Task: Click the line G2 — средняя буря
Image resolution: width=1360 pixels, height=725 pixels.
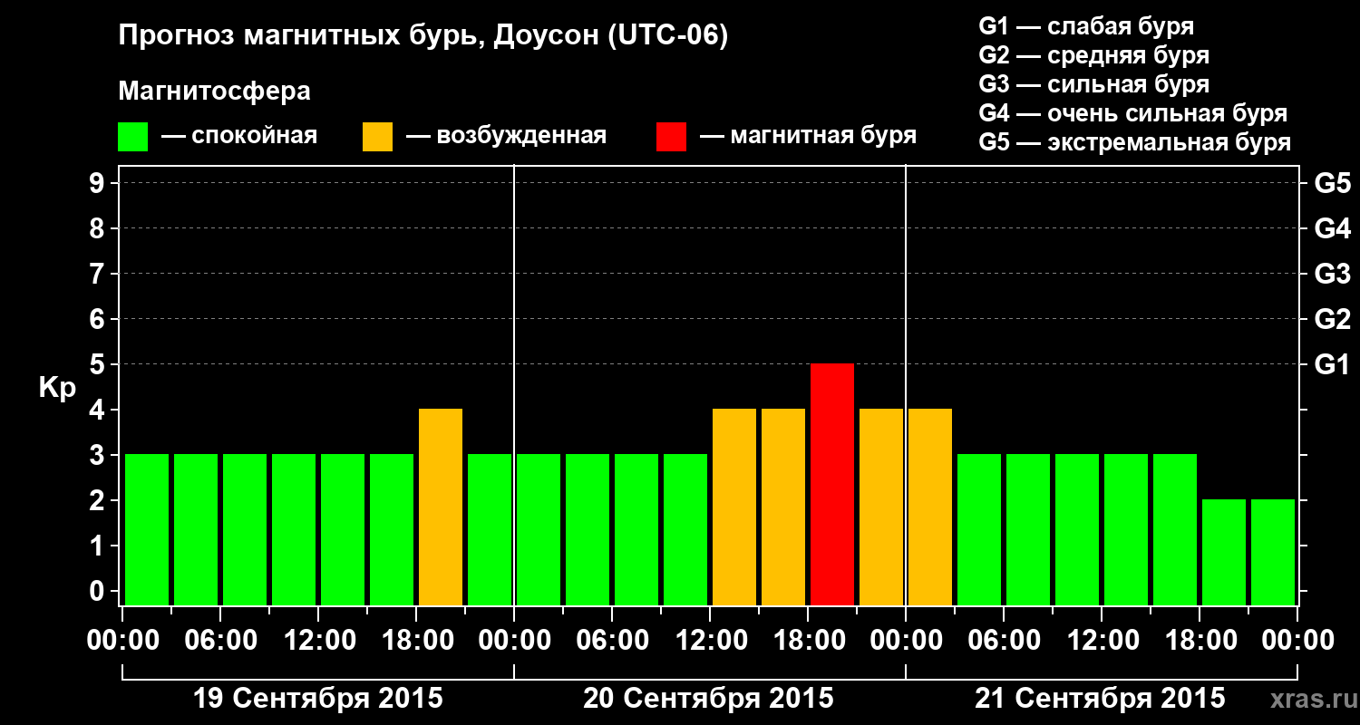Action: [x=1094, y=55]
